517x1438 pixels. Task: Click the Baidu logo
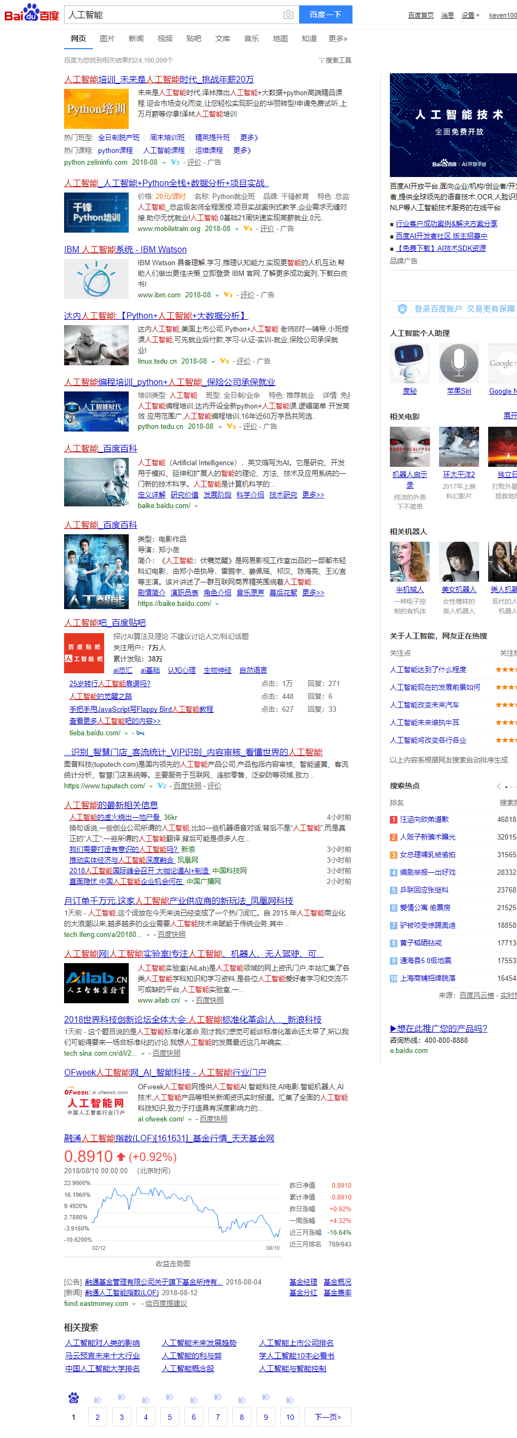(x=32, y=13)
